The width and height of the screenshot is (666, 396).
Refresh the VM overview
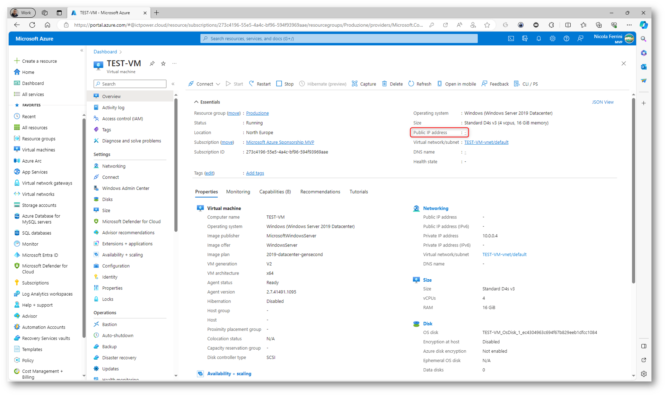[x=420, y=84]
